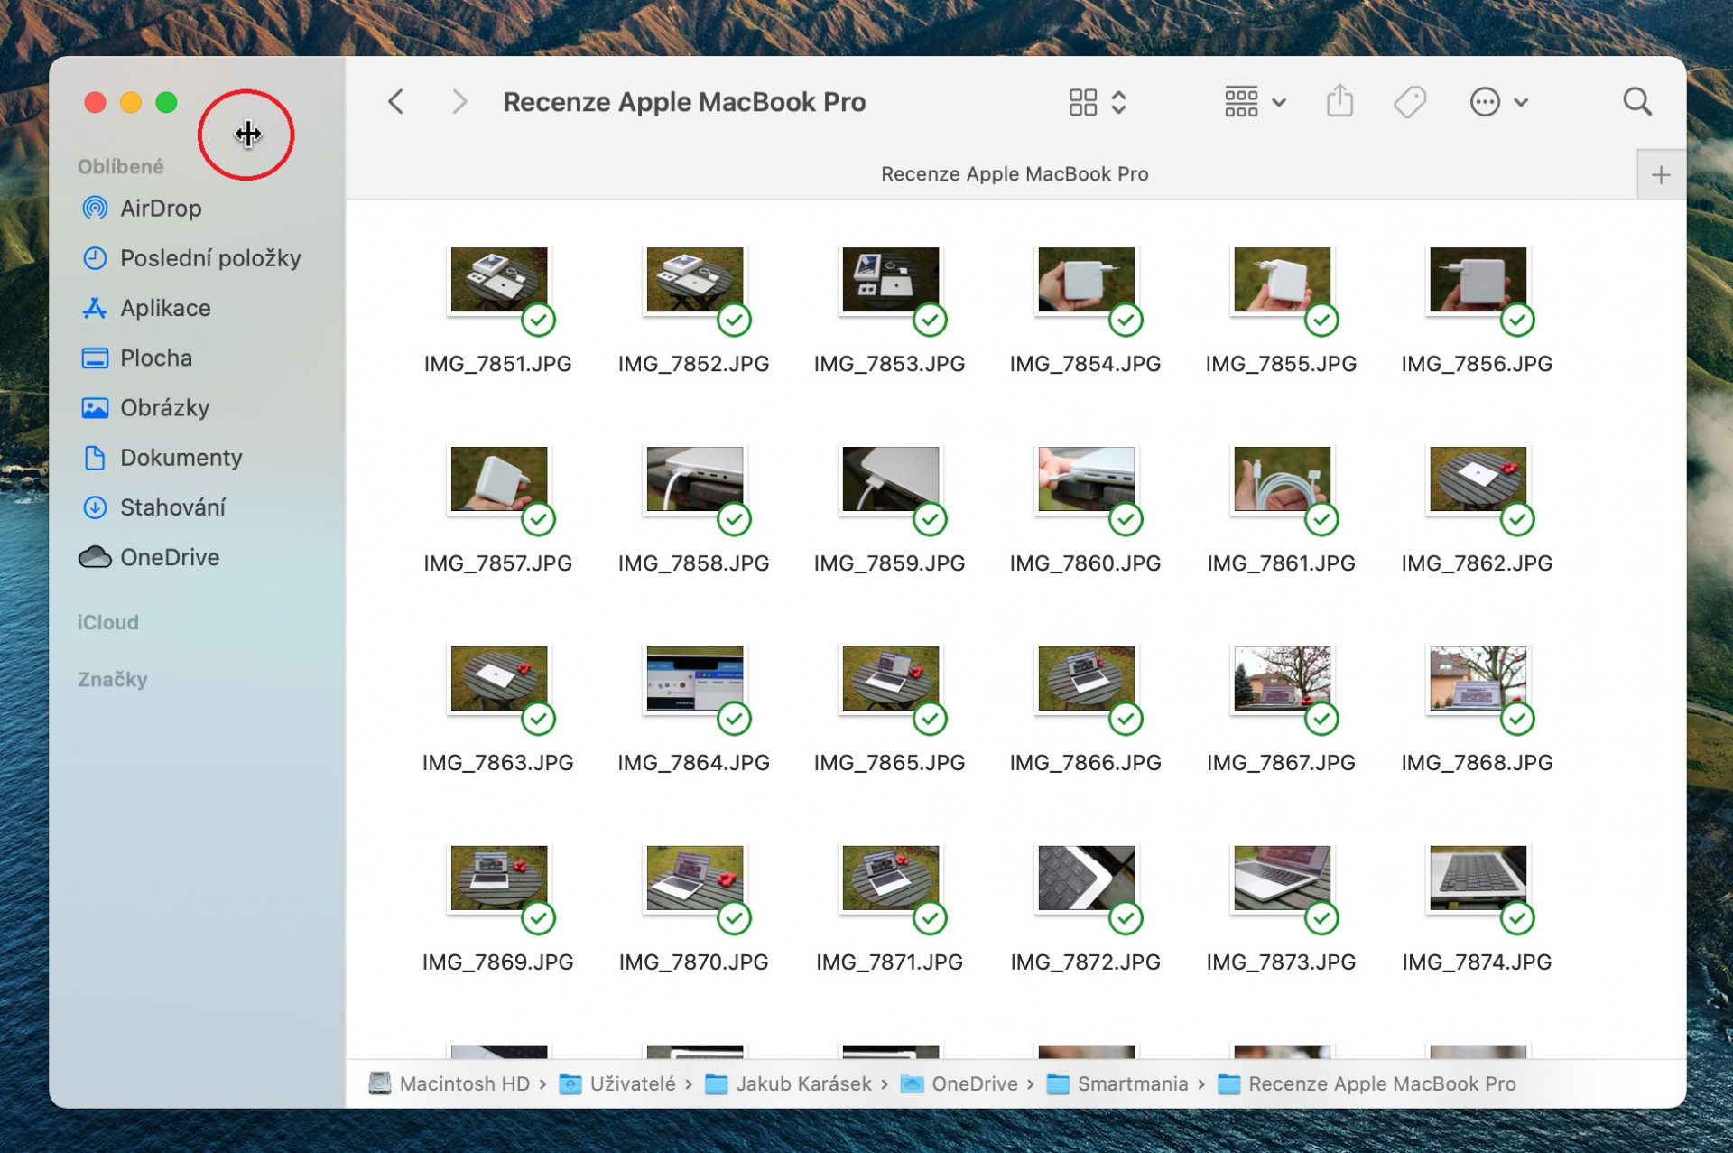Click Recenze Apple MacBook Pro in path bar
Viewport: 1733px width, 1153px height.
(1367, 1083)
